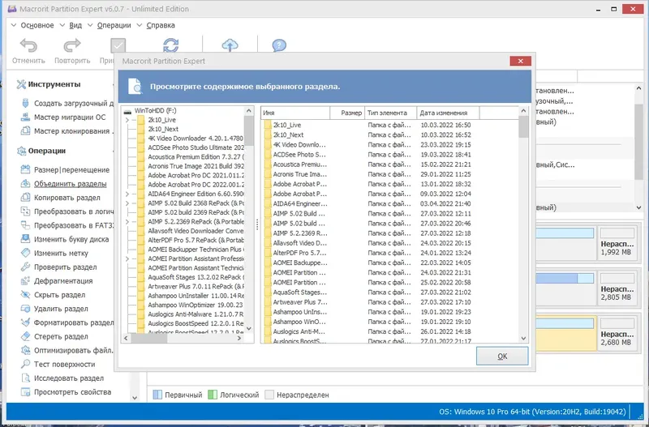Select ACDSee Photo Studio Ultimate tree item
Image resolution: width=649 pixels, height=427 pixels.
coord(196,147)
